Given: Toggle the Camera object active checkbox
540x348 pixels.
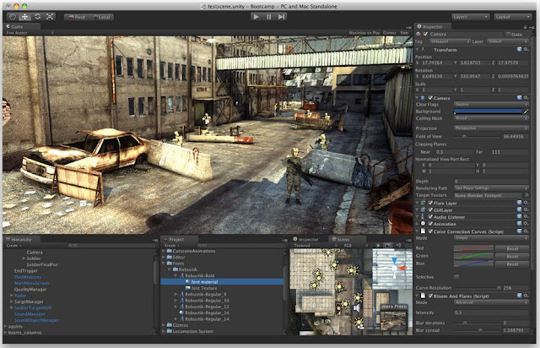Looking at the screenshot, I should tap(425, 34).
